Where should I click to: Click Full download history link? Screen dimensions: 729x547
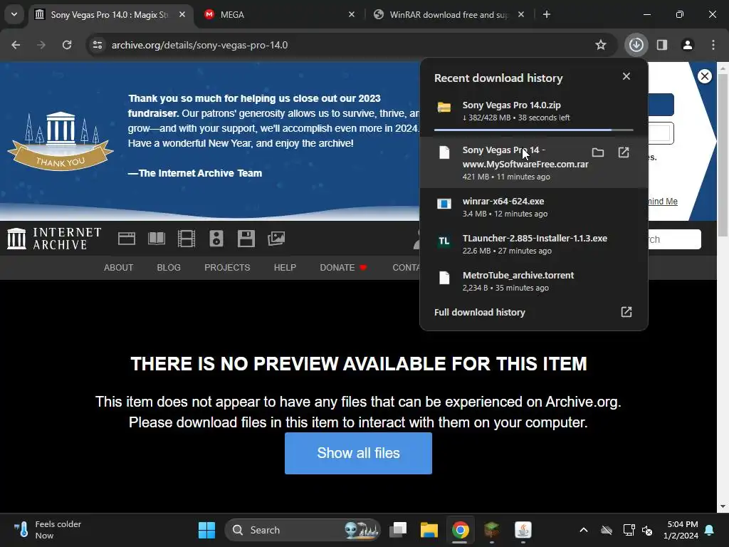coord(479,312)
